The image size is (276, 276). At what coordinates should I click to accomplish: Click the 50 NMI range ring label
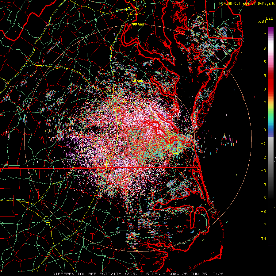(138, 81)
